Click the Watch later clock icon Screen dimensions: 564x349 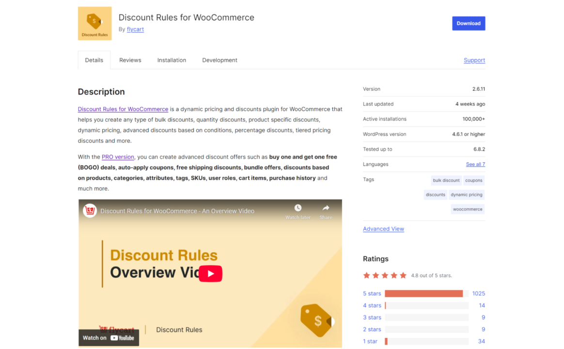pos(298,208)
